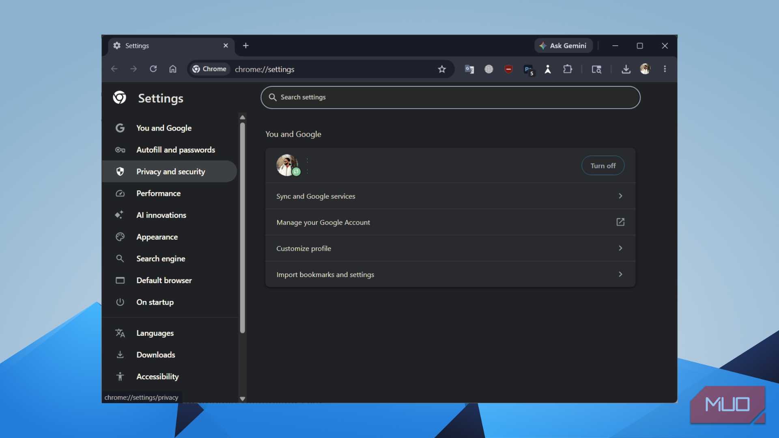Viewport: 779px width, 438px height.
Task: Turn off sync with Turn off button
Action: (x=603, y=165)
